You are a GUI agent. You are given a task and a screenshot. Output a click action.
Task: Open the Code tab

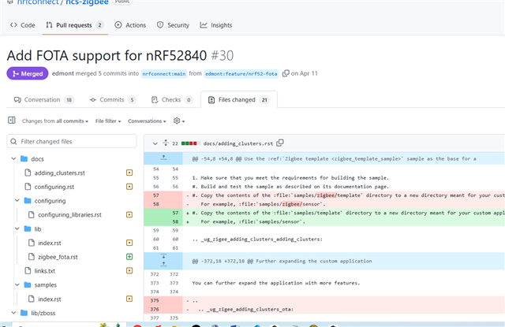coord(23,25)
